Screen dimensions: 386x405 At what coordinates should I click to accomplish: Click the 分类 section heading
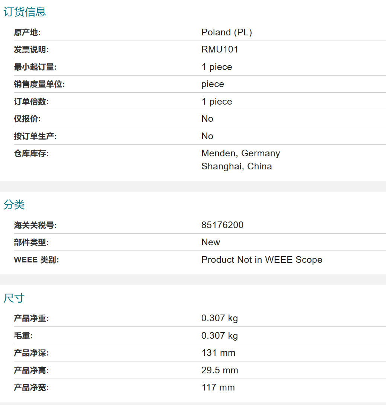(x=14, y=204)
